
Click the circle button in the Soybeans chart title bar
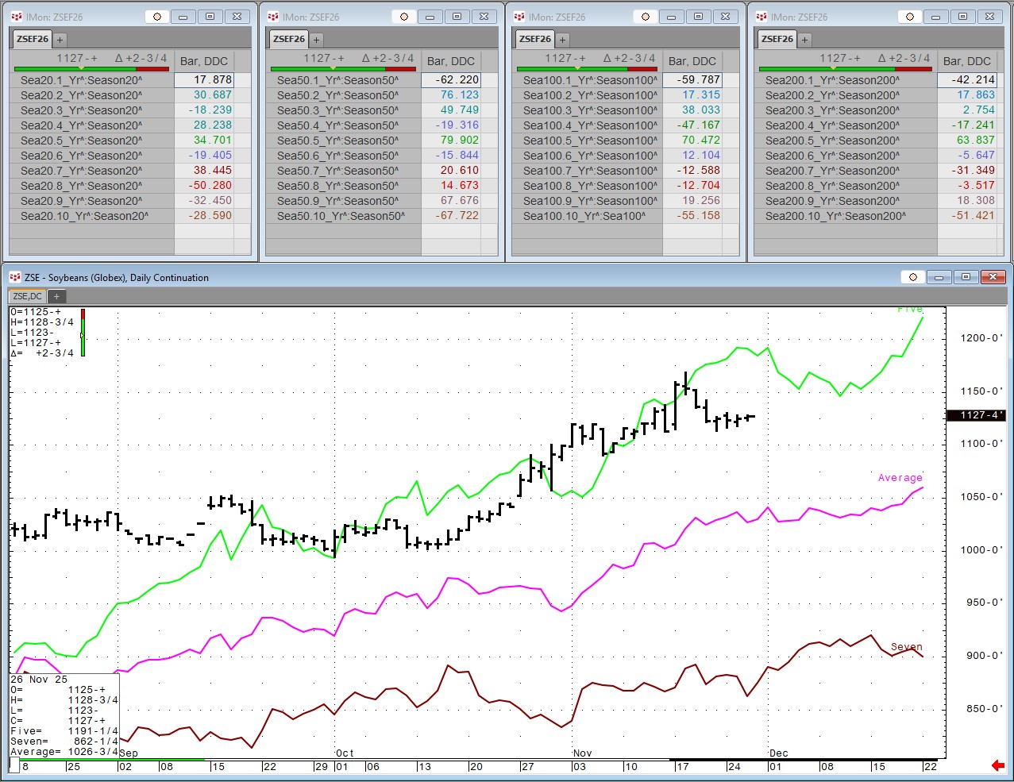(x=912, y=277)
